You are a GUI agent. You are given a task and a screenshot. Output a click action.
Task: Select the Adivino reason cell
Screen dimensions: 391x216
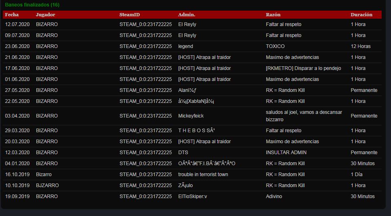(x=274, y=196)
